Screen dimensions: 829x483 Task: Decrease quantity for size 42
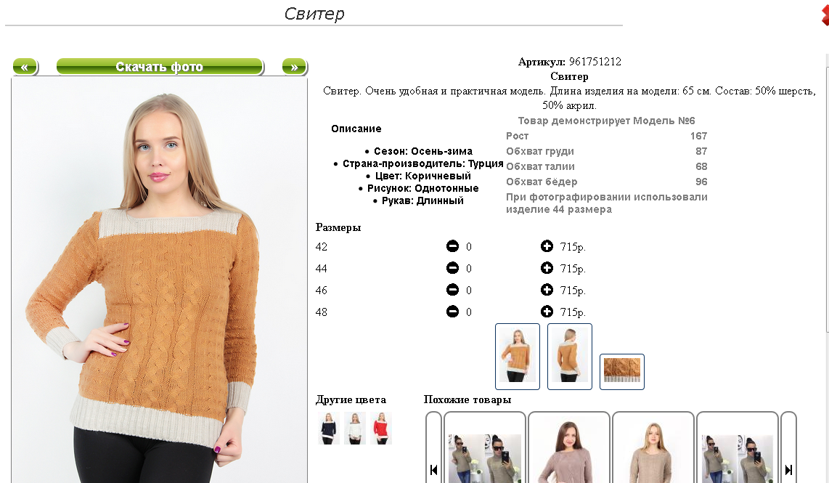452,246
